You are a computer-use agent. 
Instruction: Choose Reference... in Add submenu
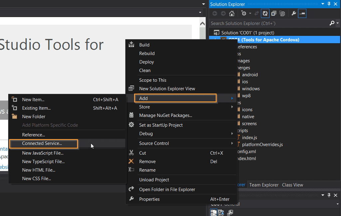pyautogui.click(x=67, y=135)
